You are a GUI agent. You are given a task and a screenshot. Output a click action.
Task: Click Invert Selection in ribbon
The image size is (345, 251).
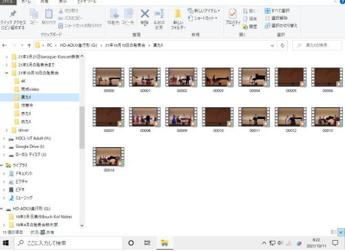[x=281, y=25]
